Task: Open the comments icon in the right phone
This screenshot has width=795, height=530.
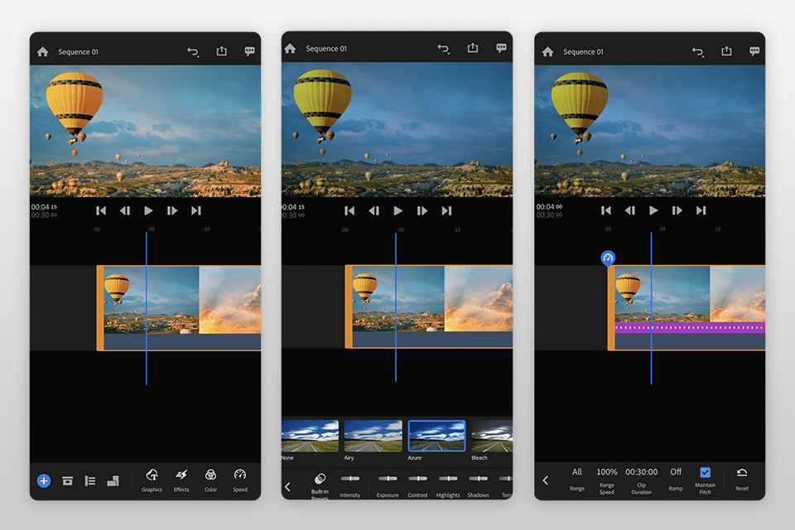Action: (x=754, y=51)
